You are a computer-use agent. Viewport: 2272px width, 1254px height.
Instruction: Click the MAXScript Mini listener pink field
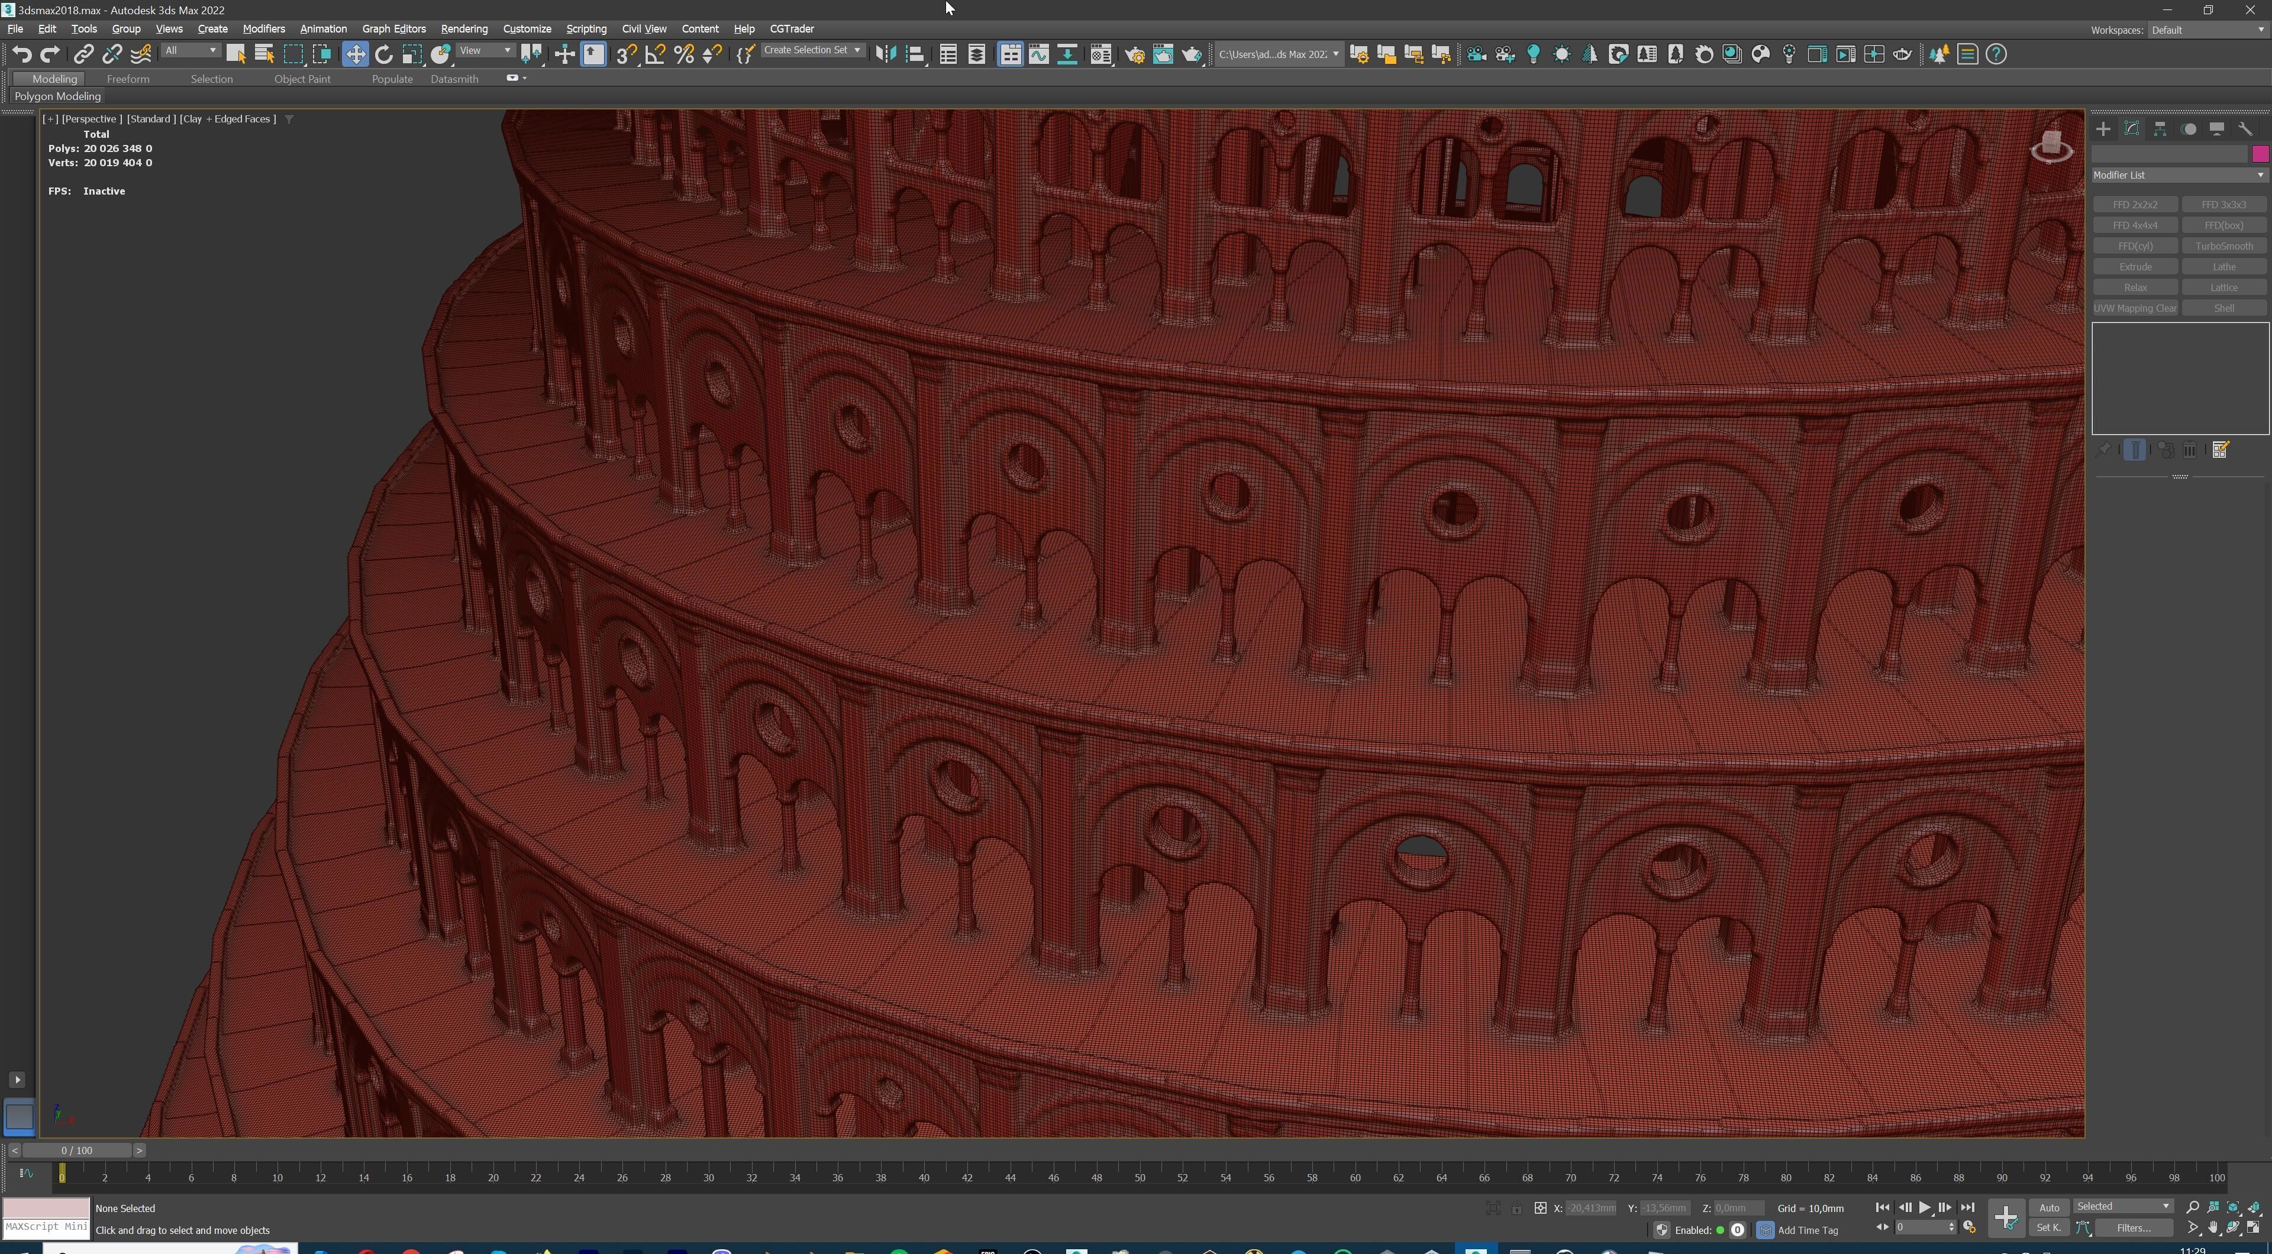[x=46, y=1208]
